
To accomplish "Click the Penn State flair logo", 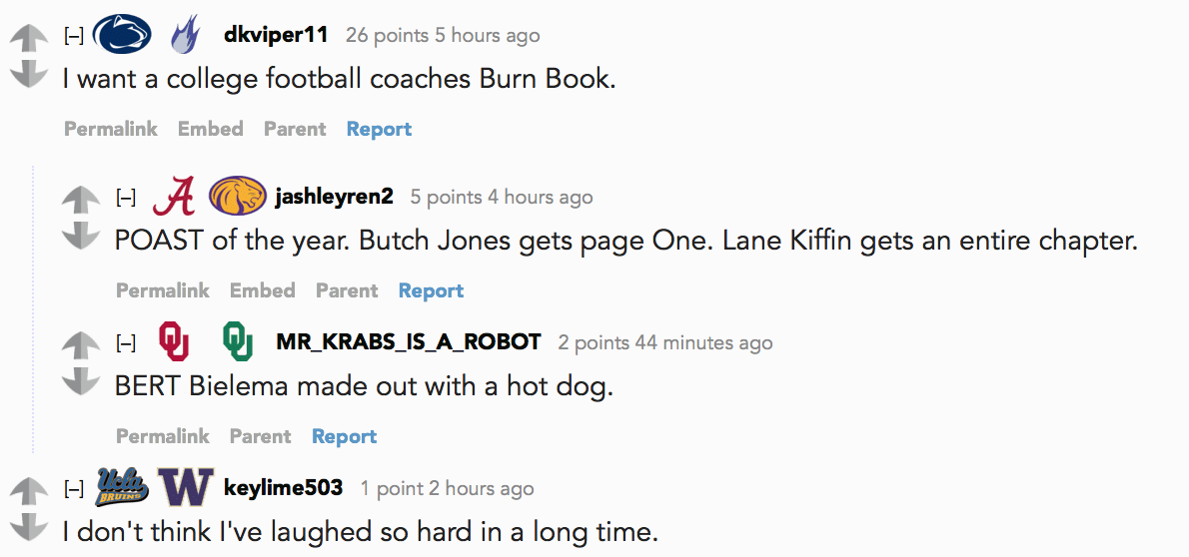I will 121,35.
